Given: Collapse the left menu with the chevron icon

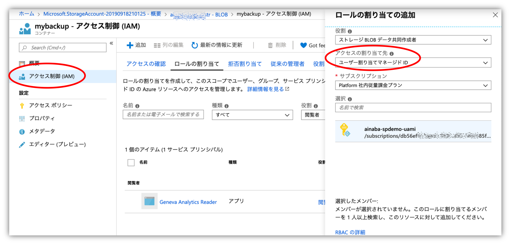Looking at the screenshot, I should coord(111,43).
